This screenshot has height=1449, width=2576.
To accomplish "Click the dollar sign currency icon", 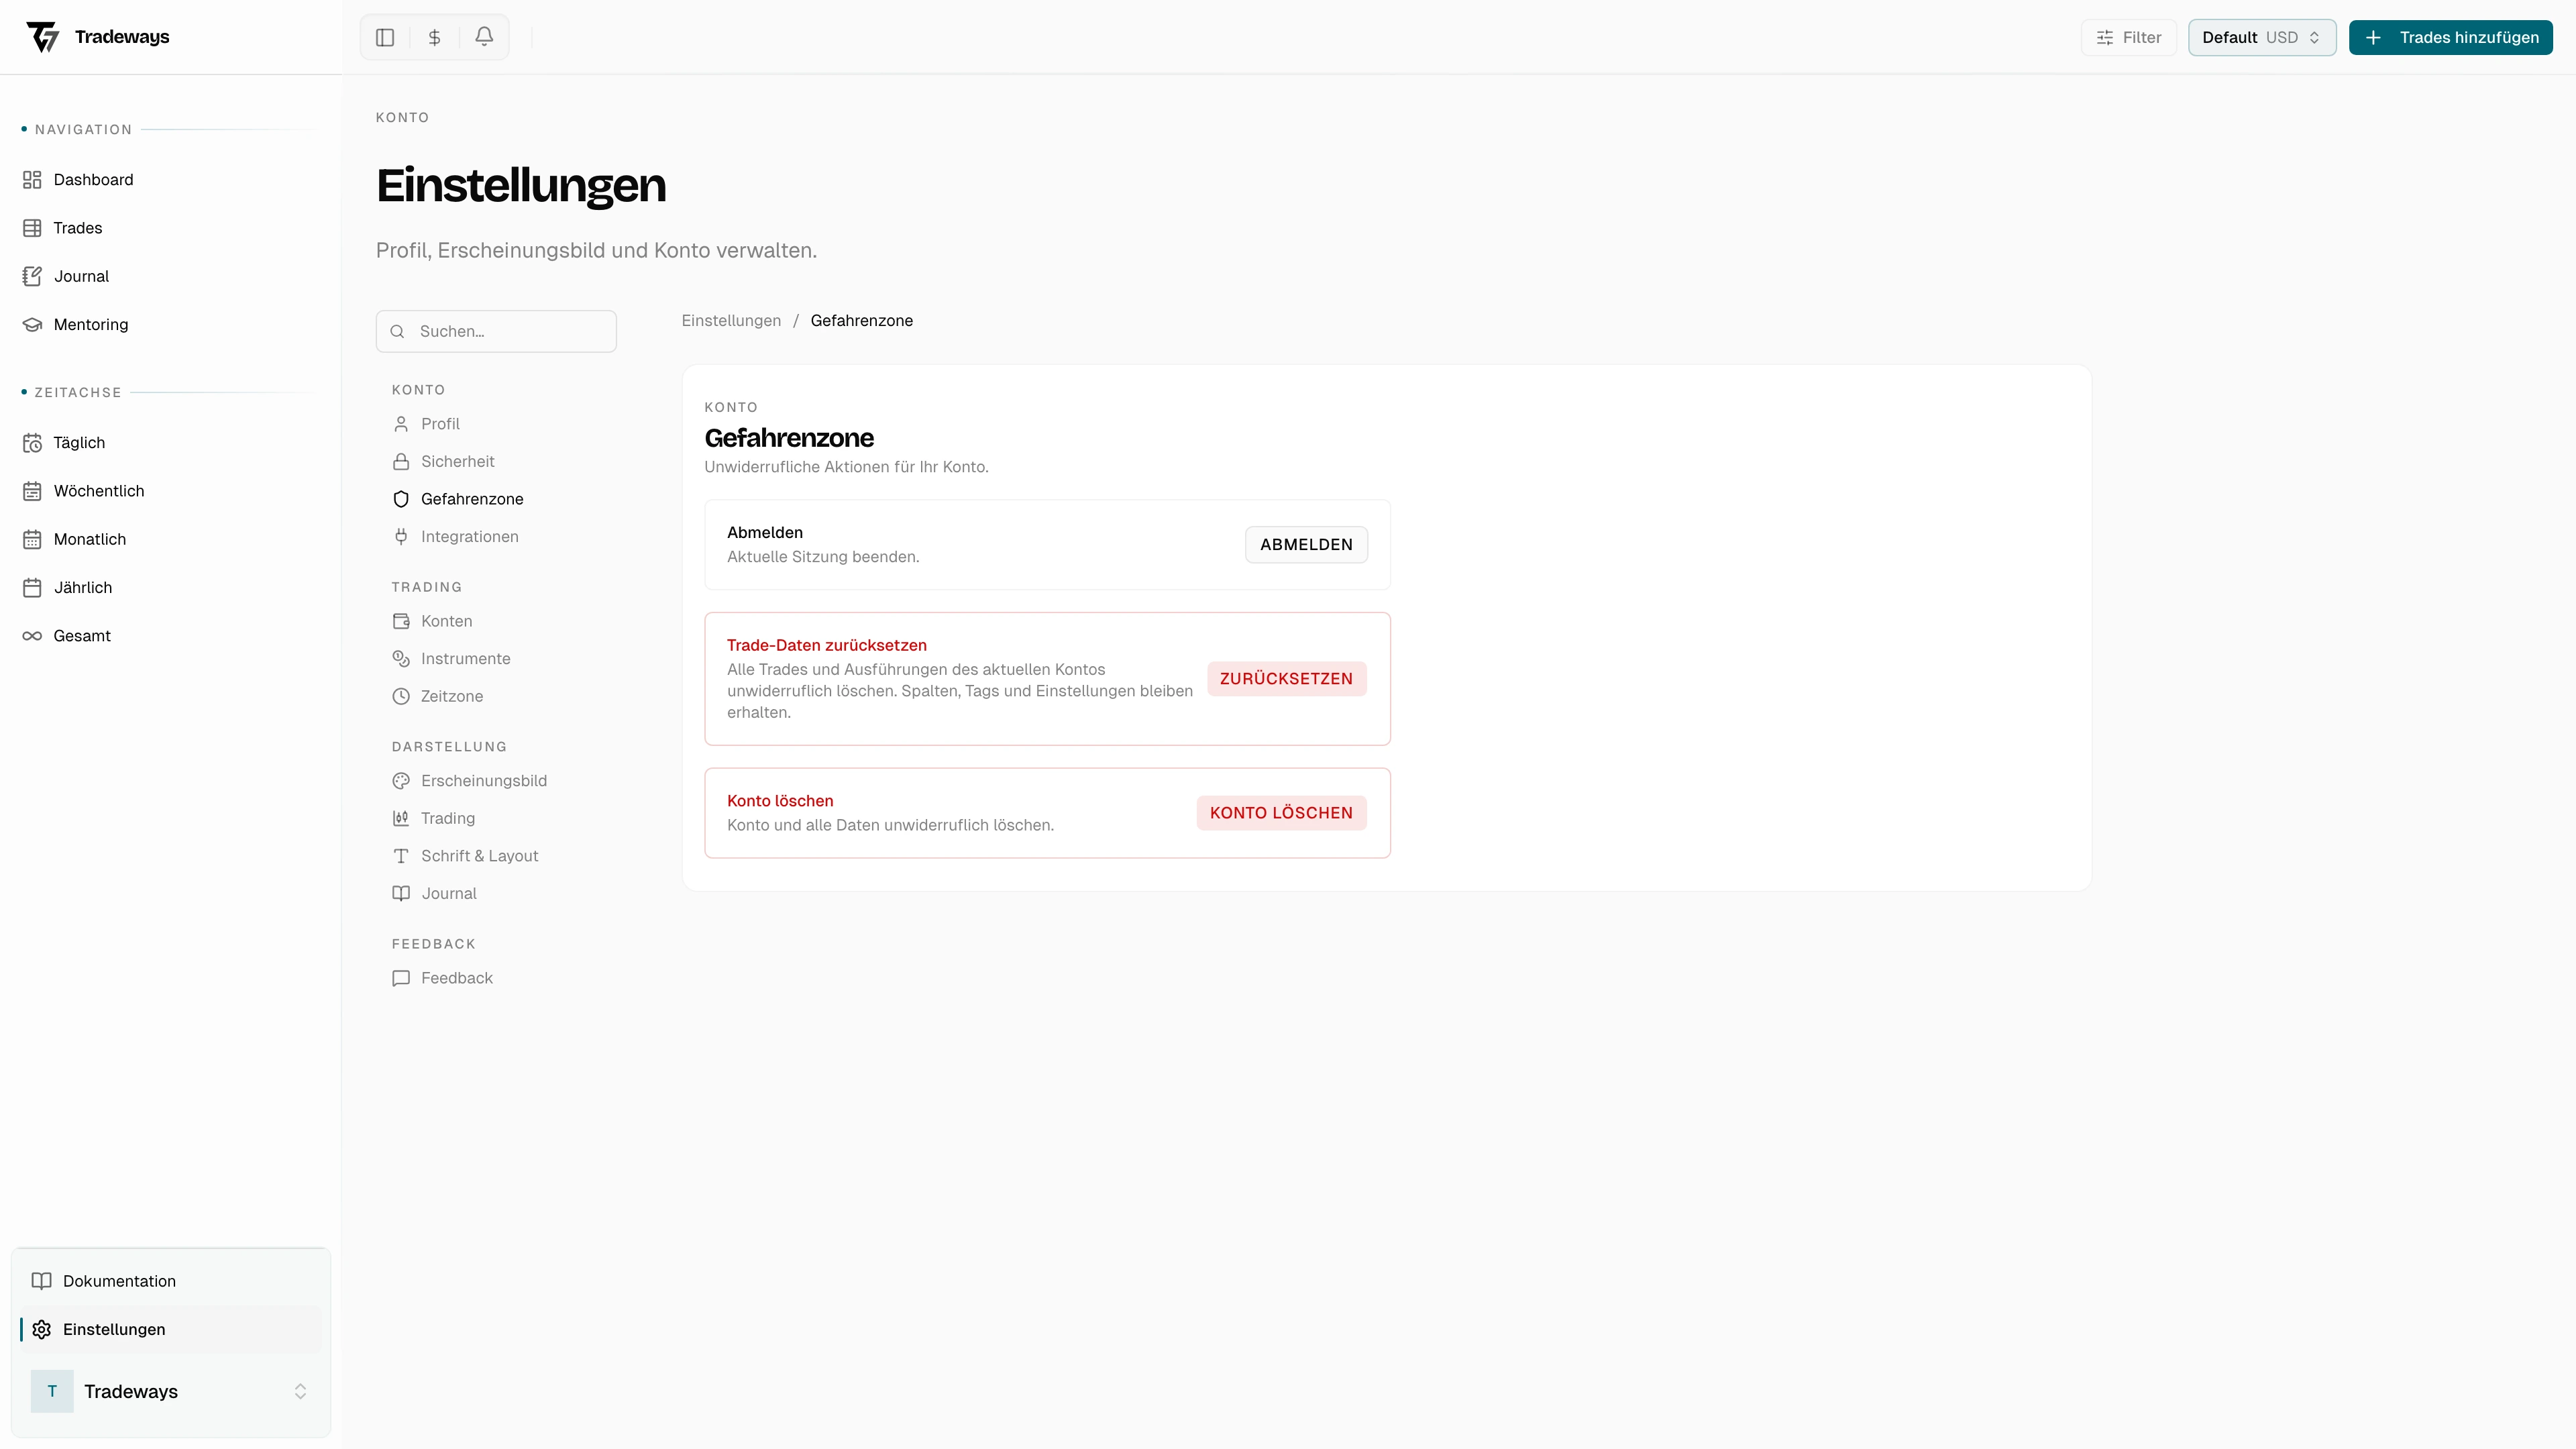I will [434, 37].
